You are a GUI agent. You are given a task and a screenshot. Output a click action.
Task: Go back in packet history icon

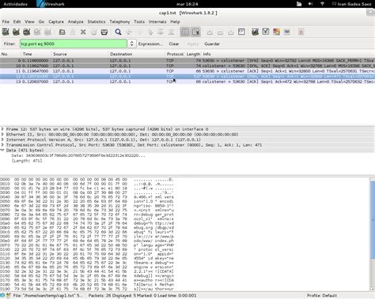[x=129, y=32]
